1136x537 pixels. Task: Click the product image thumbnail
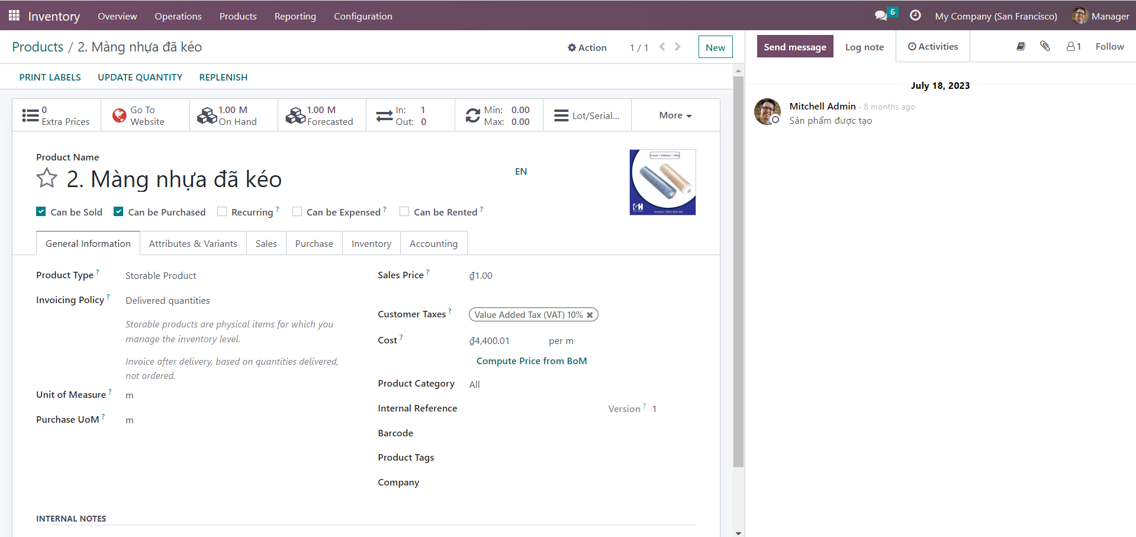[662, 182]
